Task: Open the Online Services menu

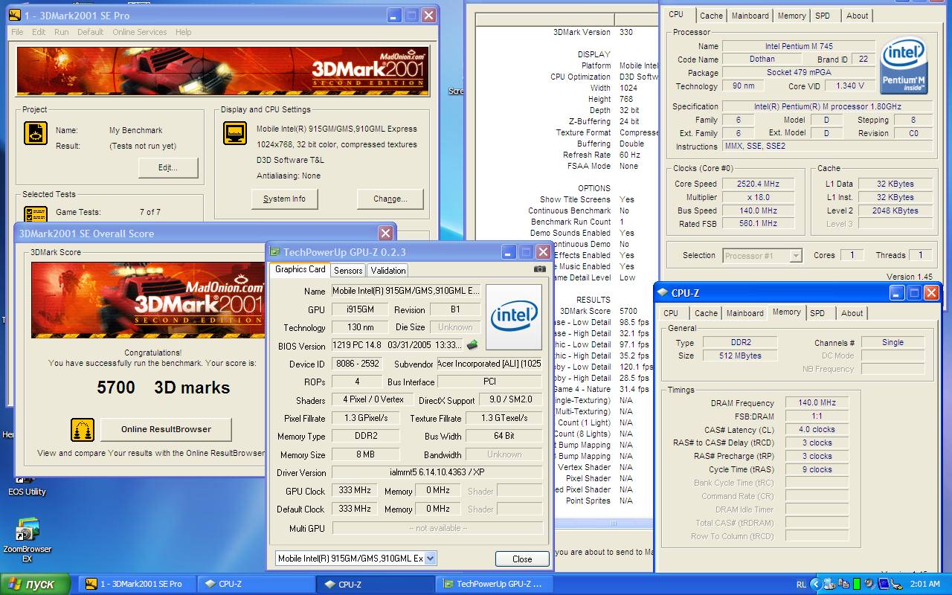Action: pyautogui.click(x=139, y=32)
